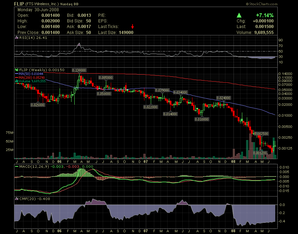Select the FLIP ticker symbol title

point(19,4)
